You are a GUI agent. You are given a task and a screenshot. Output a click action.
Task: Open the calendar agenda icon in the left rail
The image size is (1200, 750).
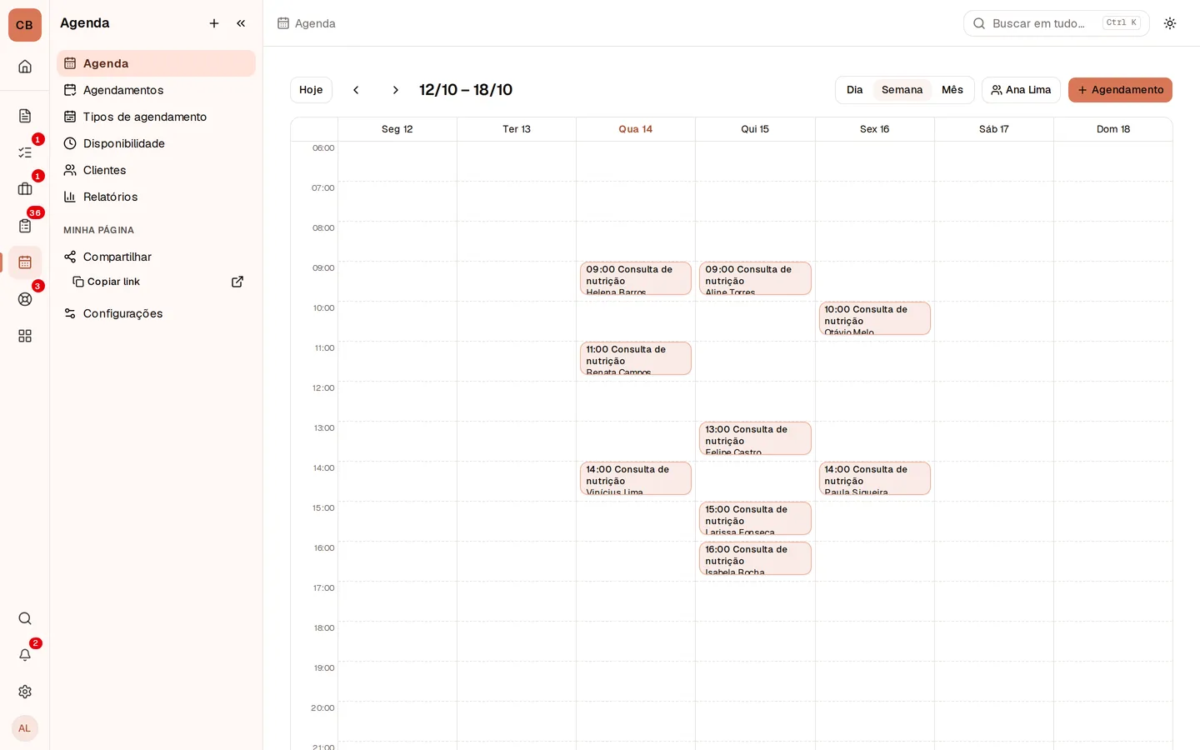[25, 262]
